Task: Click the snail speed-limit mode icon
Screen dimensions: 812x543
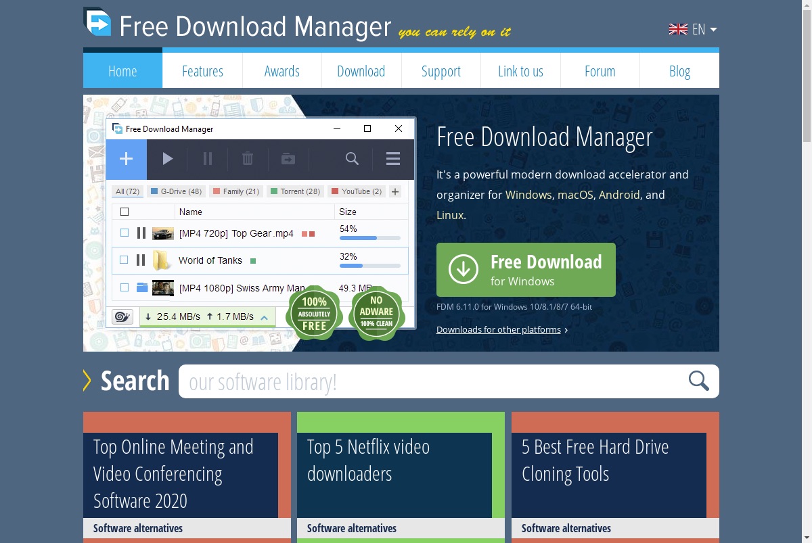Action: click(122, 316)
